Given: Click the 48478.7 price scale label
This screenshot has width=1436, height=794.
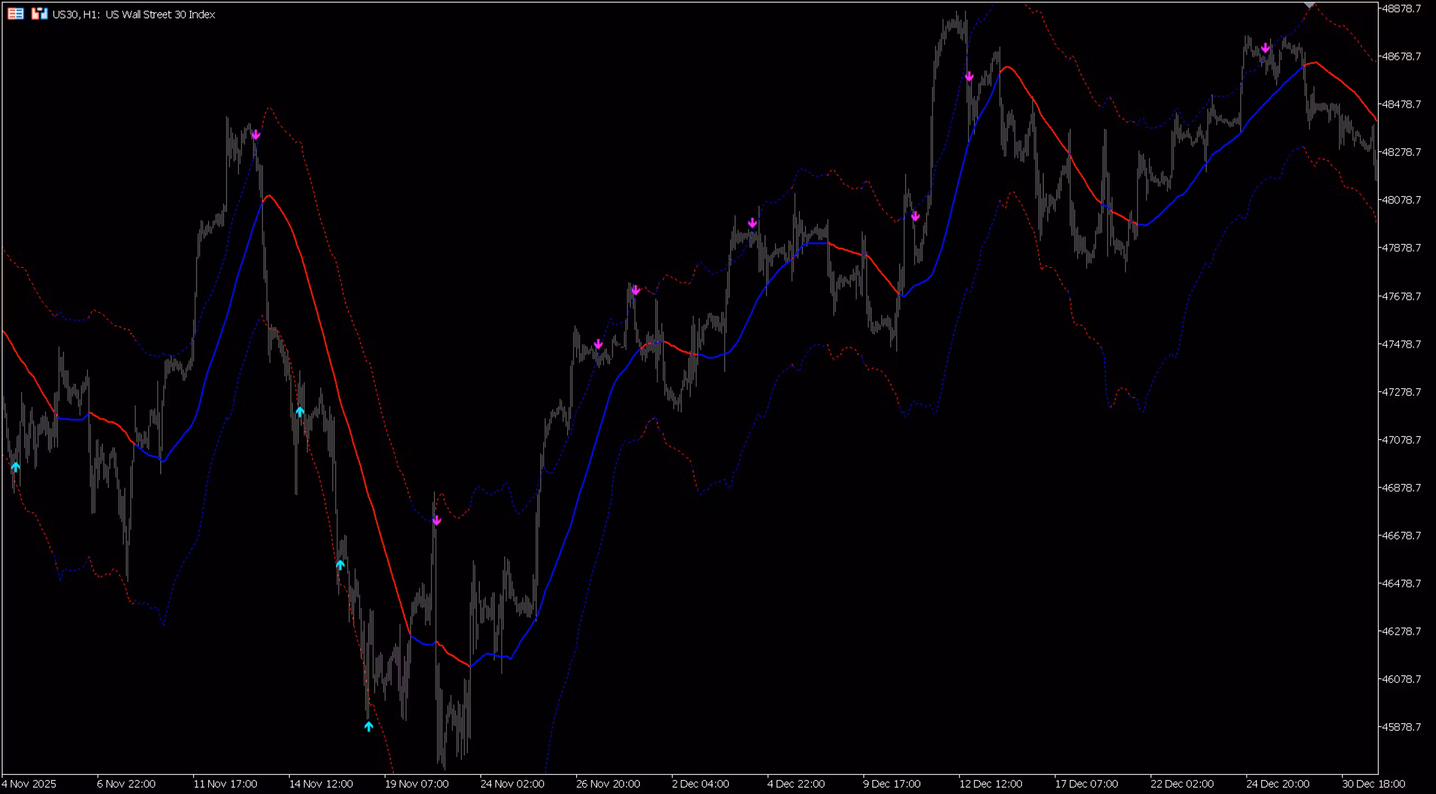Looking at the screenshot, I should pyautogui.click(x=1401, y=104).
